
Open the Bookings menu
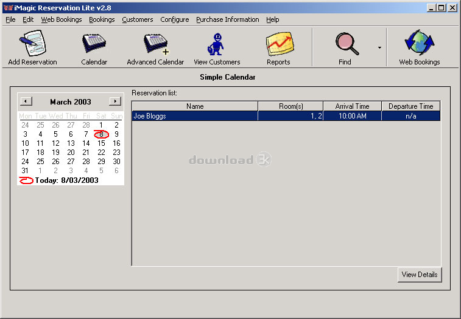coord(102,19)
